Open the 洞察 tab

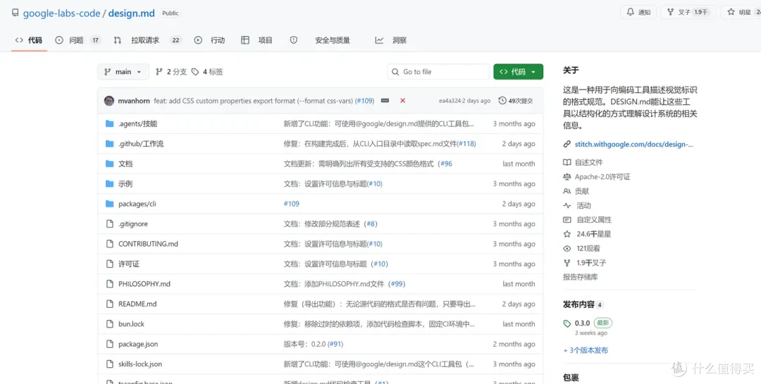click(391, 40)
